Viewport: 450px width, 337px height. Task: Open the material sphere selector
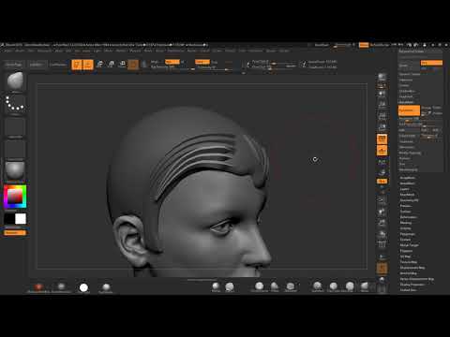point(15,170)
